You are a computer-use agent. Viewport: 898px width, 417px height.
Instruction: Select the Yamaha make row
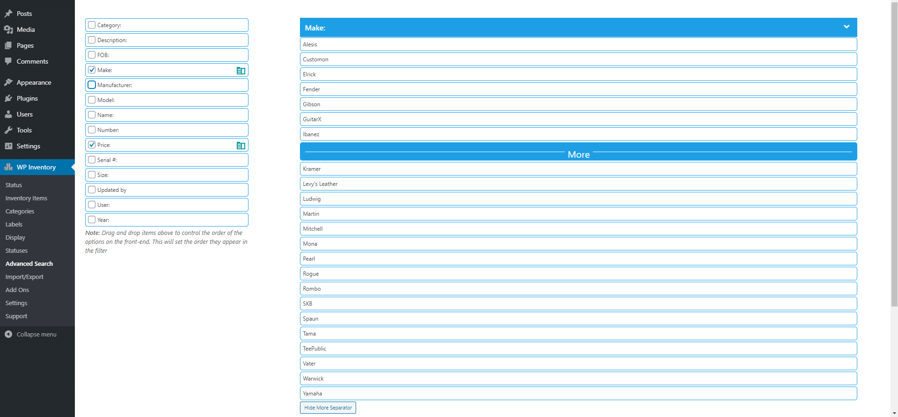pos(578,394)
